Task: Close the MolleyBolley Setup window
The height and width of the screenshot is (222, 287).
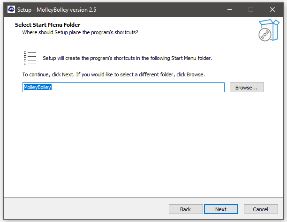Action: [x=272, y=9]
